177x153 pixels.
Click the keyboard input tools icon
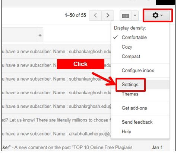pyautogui.click(x=126, y=16)
